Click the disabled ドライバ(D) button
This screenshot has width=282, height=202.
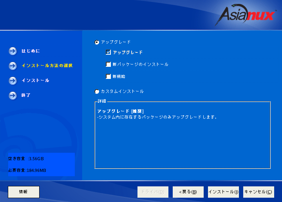pyautogui.click(x=153, y=192)
